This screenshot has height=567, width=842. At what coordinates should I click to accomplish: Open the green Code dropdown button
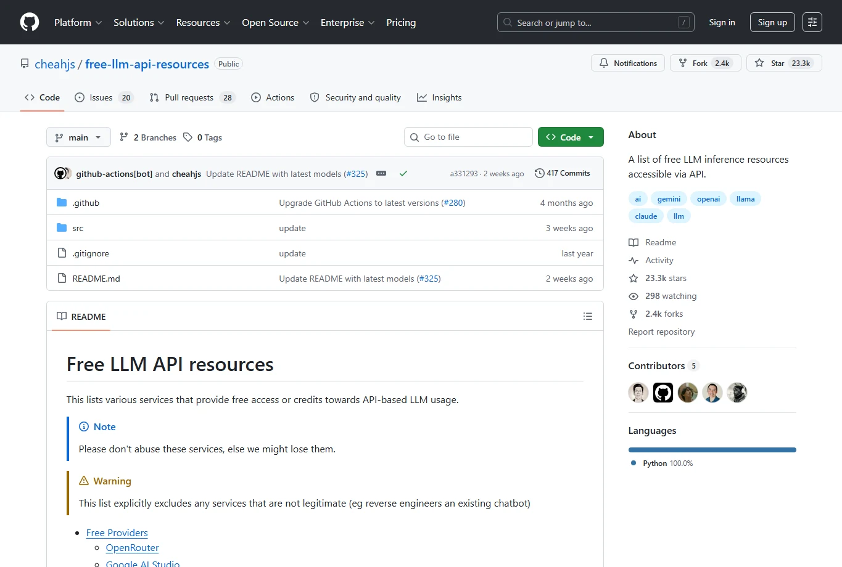(x=571, y=137)
